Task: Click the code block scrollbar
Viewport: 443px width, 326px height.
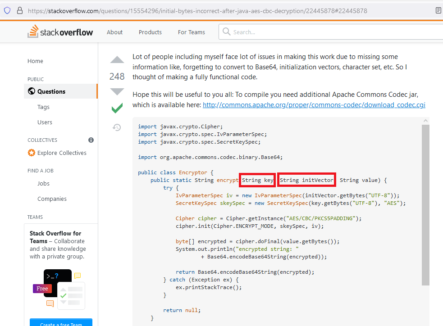Action: coord(425,203)
